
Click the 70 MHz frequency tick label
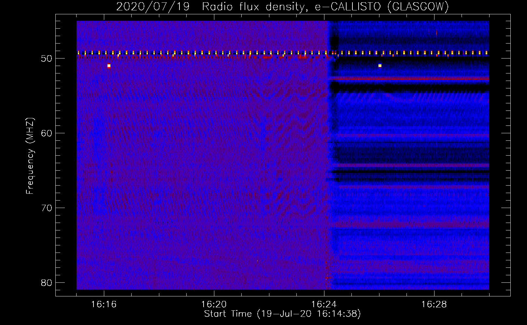[x=47, y=208]
